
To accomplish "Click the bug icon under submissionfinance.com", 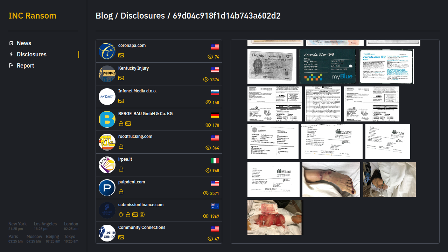I will (x=121, y=215).
